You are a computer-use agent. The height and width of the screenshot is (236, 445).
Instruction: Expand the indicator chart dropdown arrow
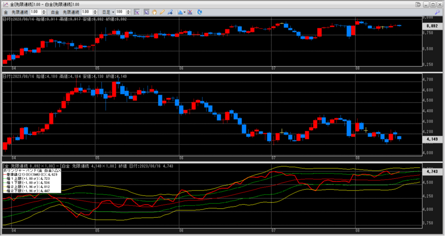click(185, 12)
